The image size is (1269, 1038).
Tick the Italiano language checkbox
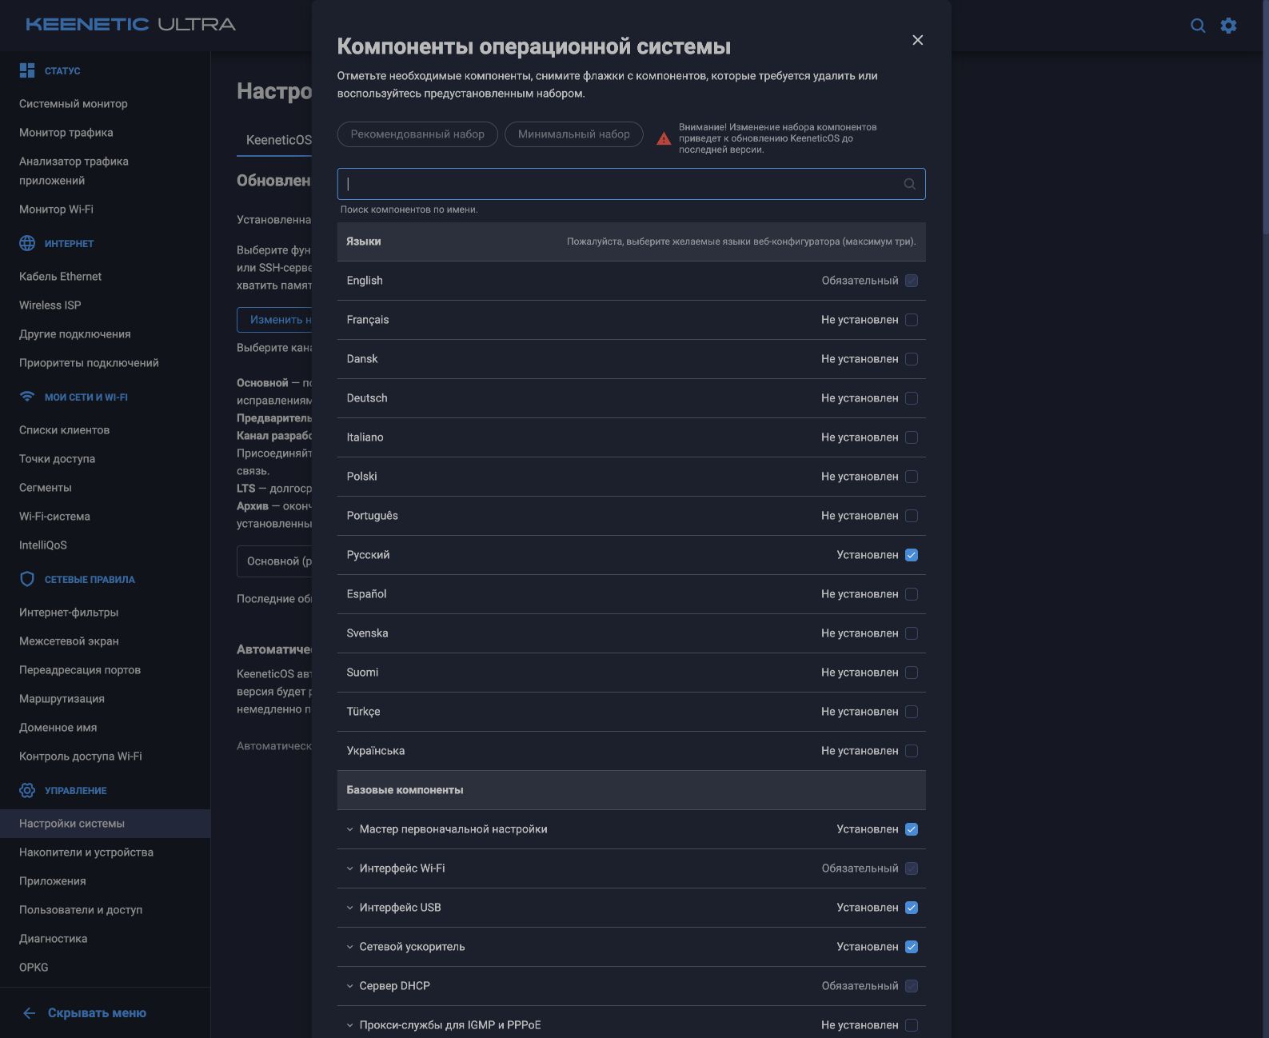tap(912, 437)
